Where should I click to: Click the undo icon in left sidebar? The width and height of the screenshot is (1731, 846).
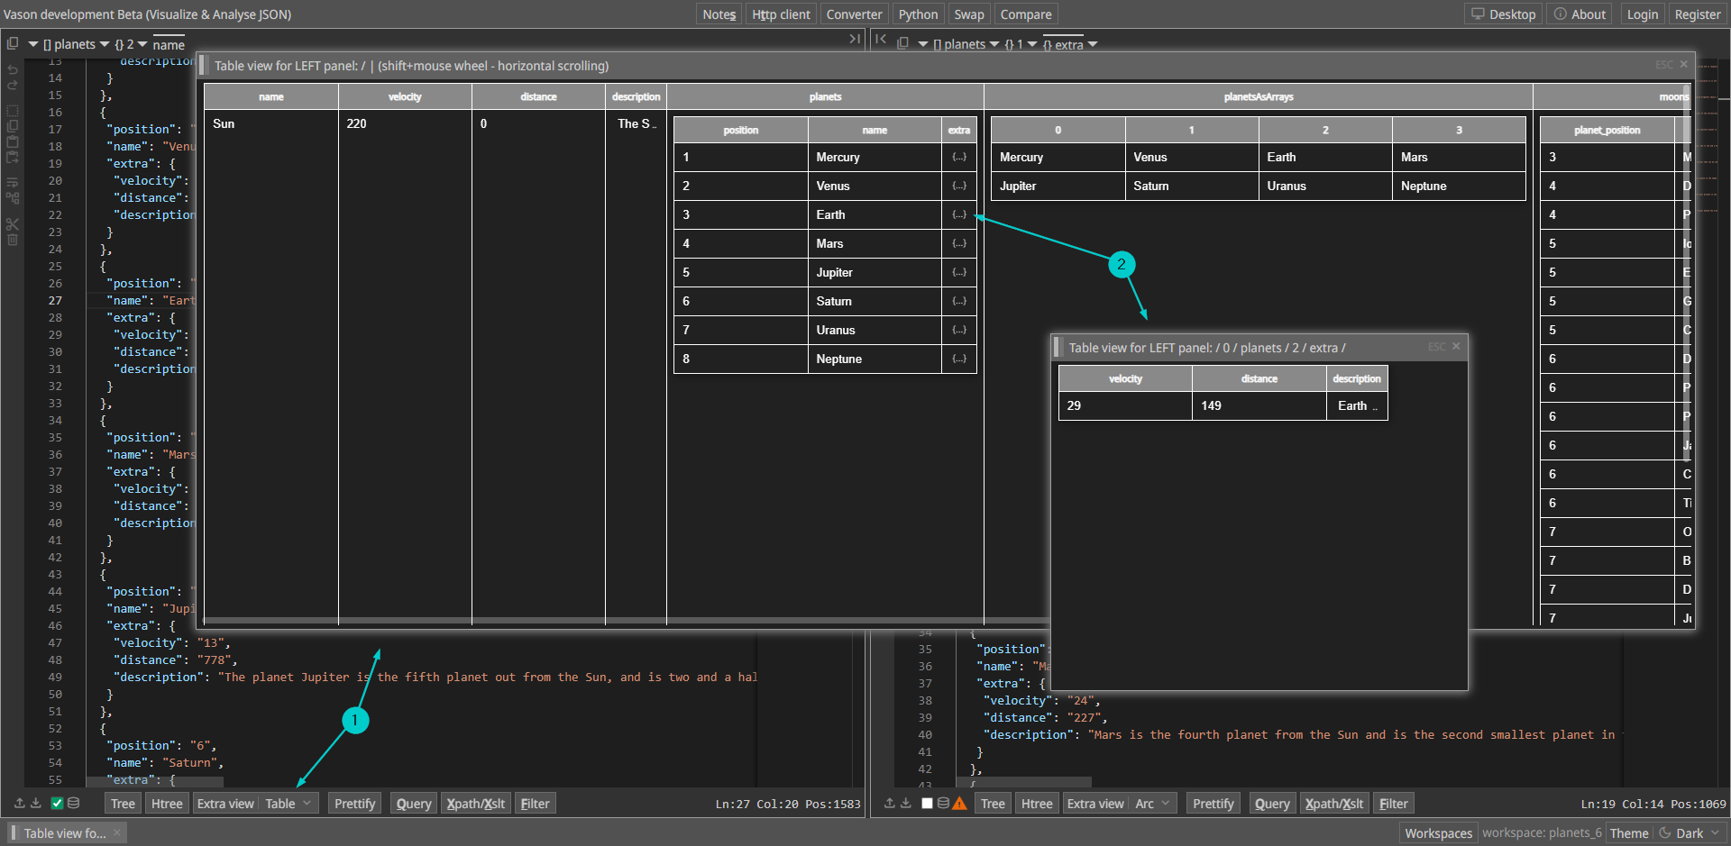click(13, 69)
